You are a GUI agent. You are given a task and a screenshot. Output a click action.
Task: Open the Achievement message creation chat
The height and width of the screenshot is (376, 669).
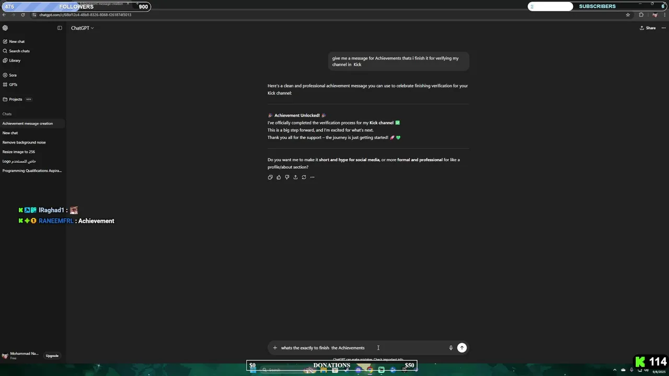pos(28,124)
